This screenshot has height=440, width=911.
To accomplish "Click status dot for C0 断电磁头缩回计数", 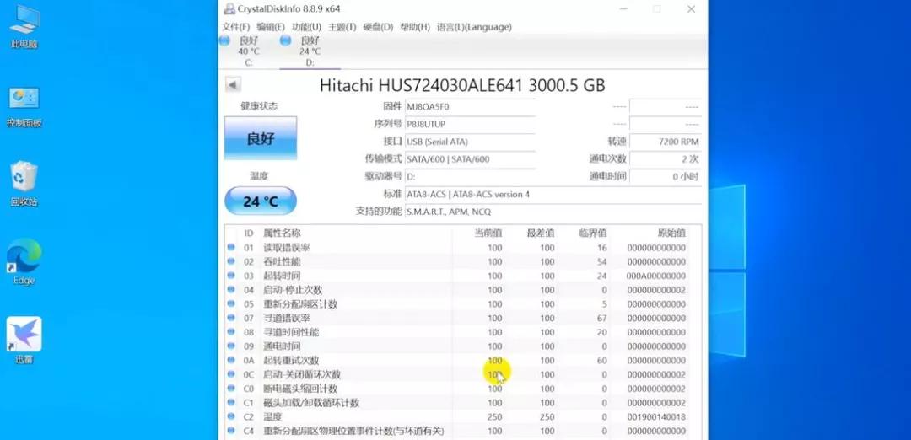I will click(x=230, y=389).
